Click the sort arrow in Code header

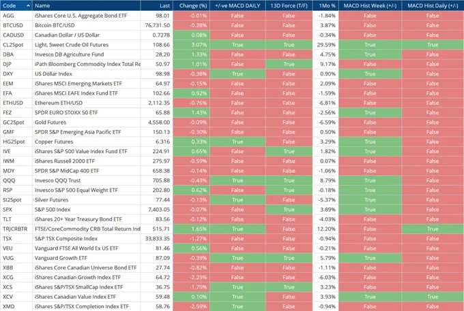[28, 5]
